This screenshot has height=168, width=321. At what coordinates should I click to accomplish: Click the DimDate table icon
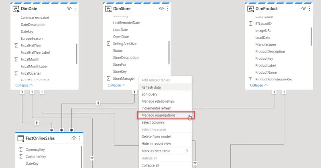tap(16, 9)
